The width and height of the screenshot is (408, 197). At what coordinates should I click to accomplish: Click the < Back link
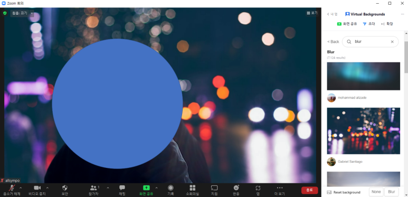point(333,42)
